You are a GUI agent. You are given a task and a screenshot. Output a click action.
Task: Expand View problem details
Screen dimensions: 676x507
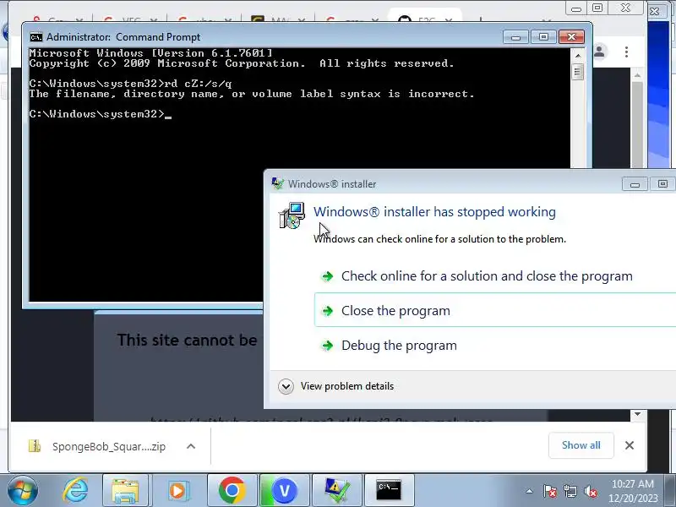pos(336,386)
